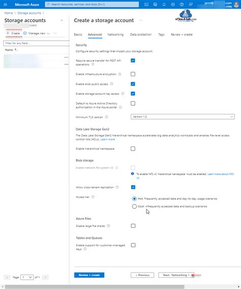Select the Cool access tier radio button
The height and width of the screenshot is (289, 241).
point(134,207)
